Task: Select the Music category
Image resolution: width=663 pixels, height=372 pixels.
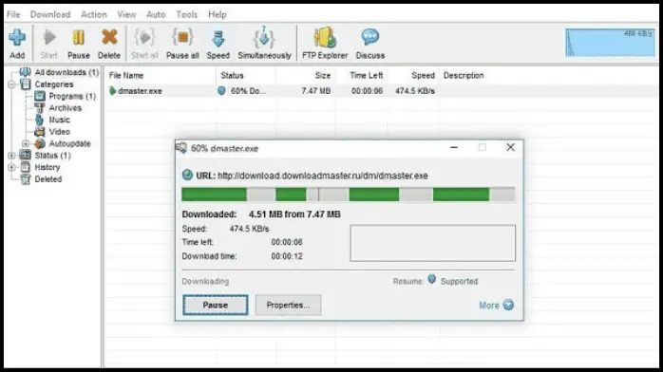Action: tap(59, 120)
